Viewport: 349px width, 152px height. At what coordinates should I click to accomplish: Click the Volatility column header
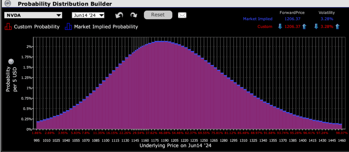[x=326, y=13]
